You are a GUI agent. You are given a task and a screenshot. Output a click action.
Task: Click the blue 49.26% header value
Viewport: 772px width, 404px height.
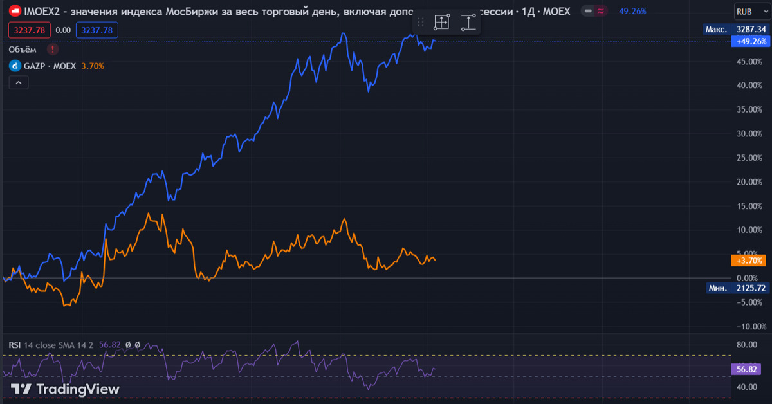tap(632, 11)
